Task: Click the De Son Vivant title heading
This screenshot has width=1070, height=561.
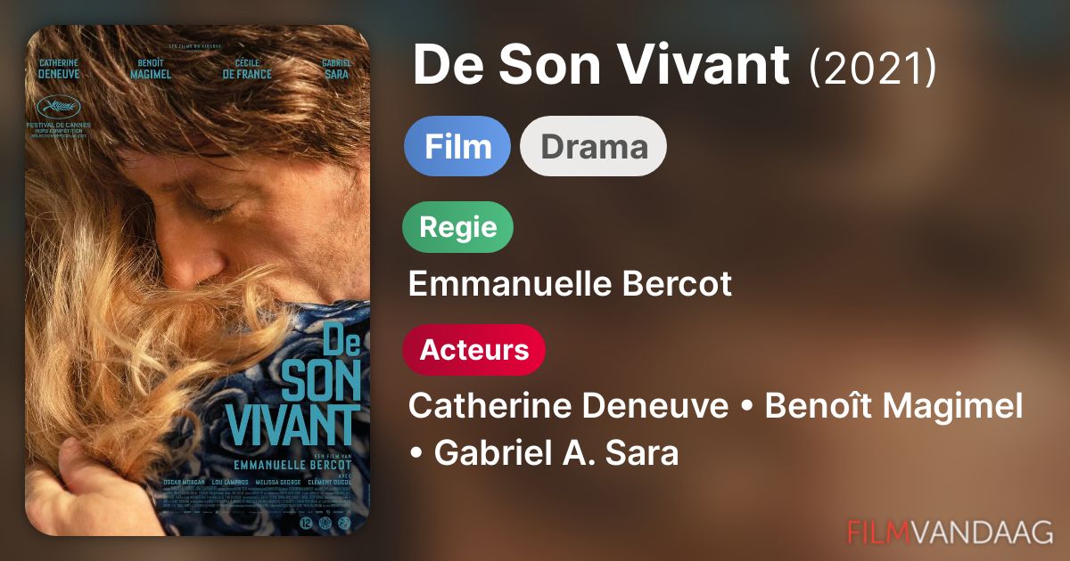Action: tap(602, 65)
